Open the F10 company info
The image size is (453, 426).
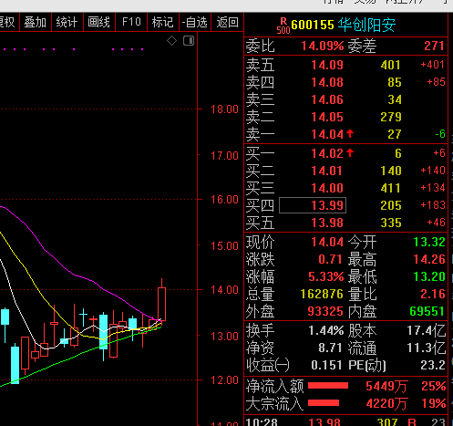pyautogui.click(x=131, y=22)
